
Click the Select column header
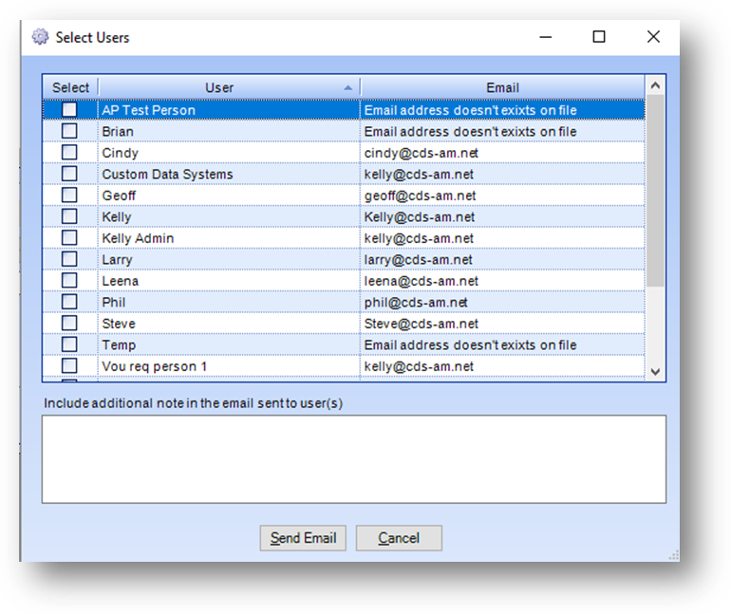click(70, 87)
